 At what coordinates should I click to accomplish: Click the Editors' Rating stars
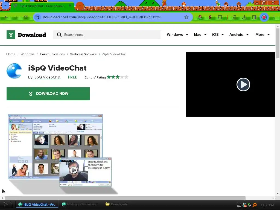pos(118,77)
